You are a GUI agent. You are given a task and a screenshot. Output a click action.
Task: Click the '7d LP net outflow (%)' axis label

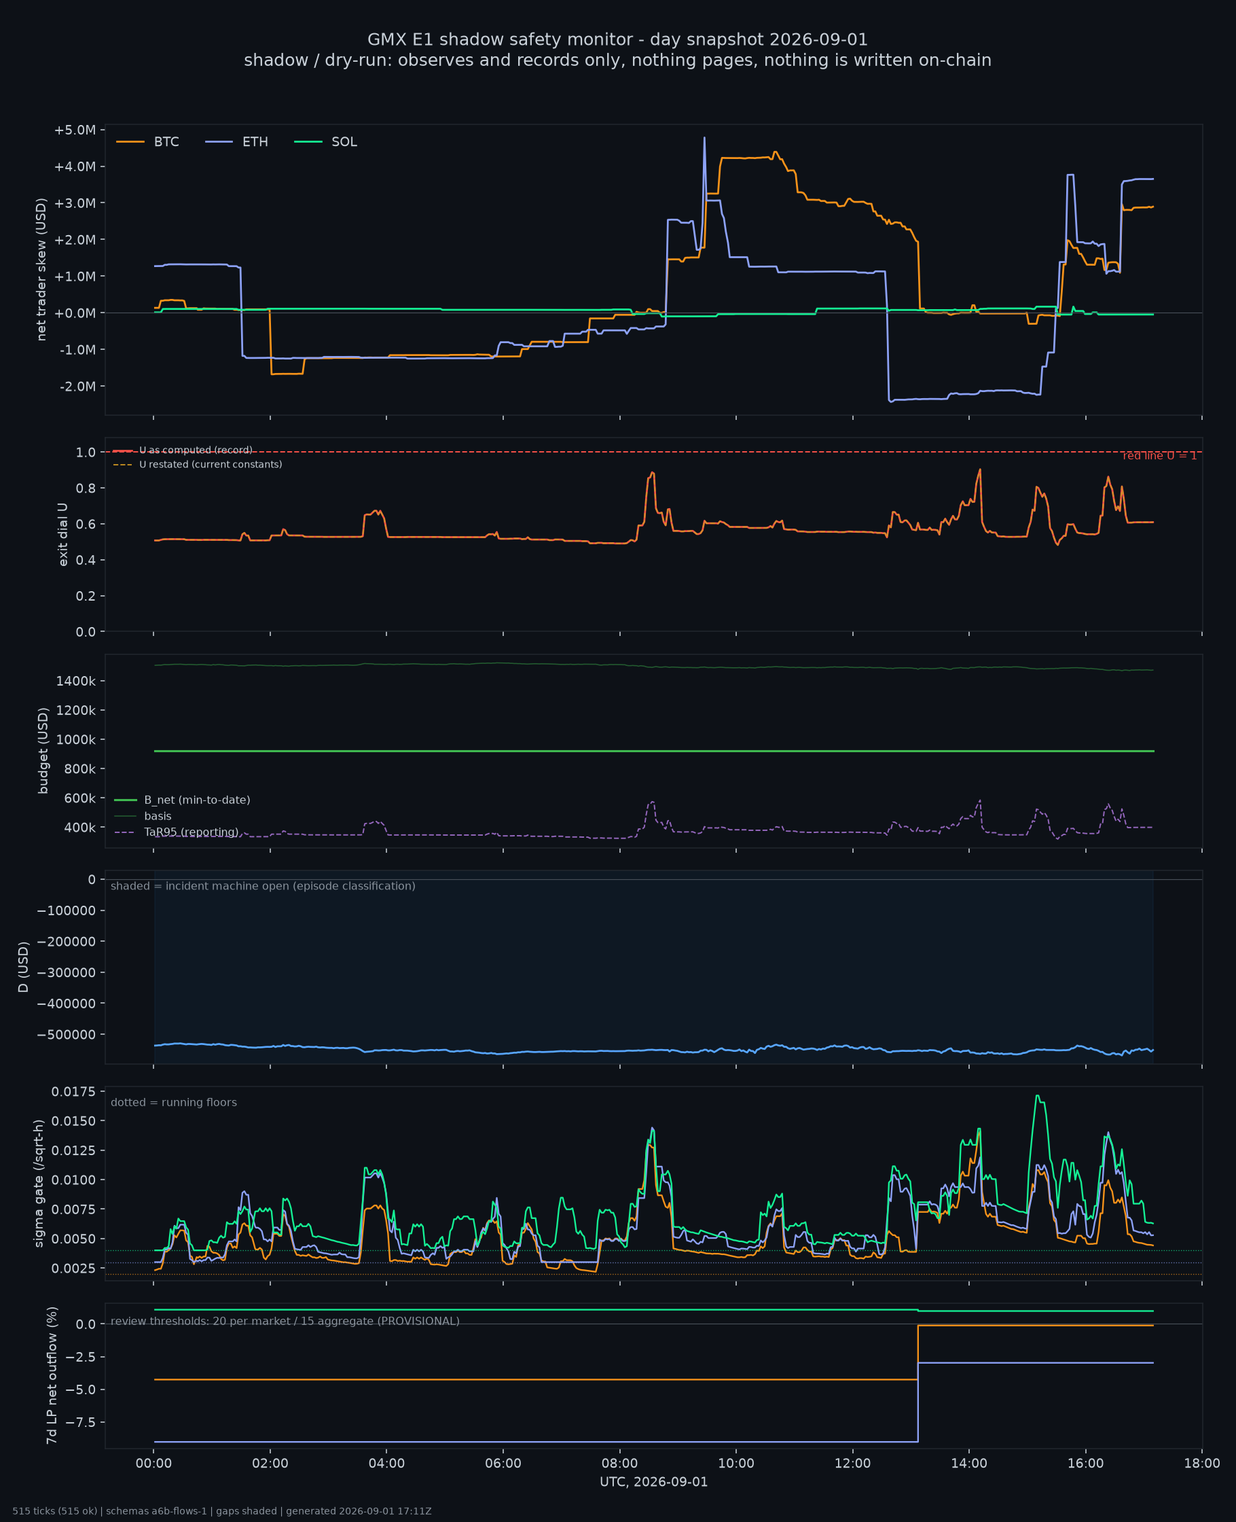click(x=52, y=1375)
